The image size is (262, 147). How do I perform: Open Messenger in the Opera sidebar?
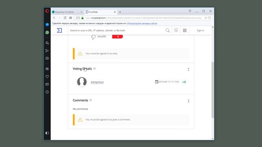tap(47, 24)
